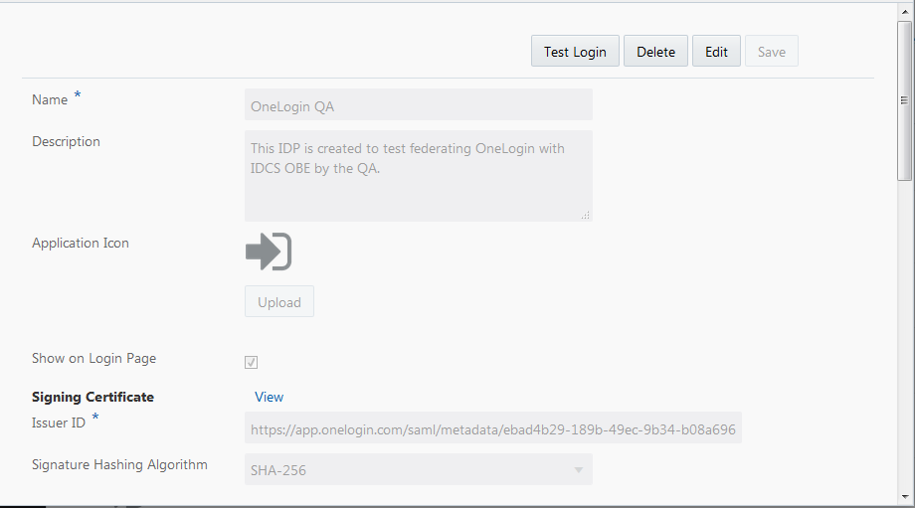Click into the Issuer ID field
Viewport: 915px width, 508px height.
tap(493, 428)
